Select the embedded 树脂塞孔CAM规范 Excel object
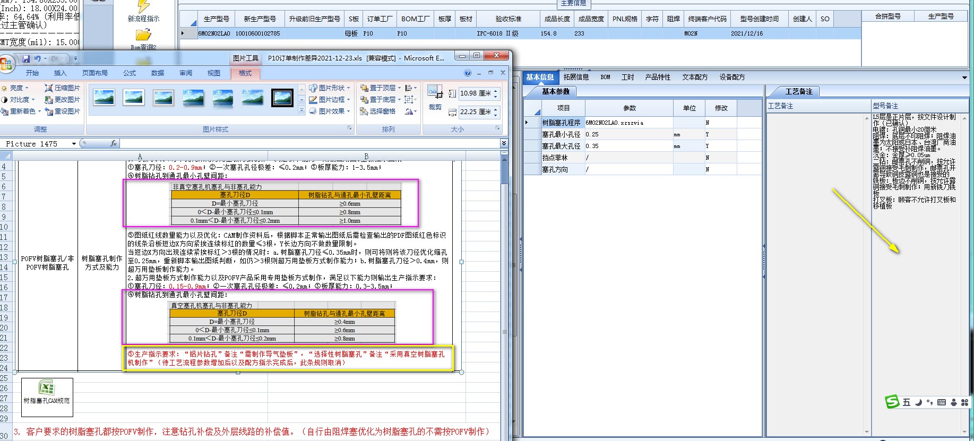 (47, 397)
